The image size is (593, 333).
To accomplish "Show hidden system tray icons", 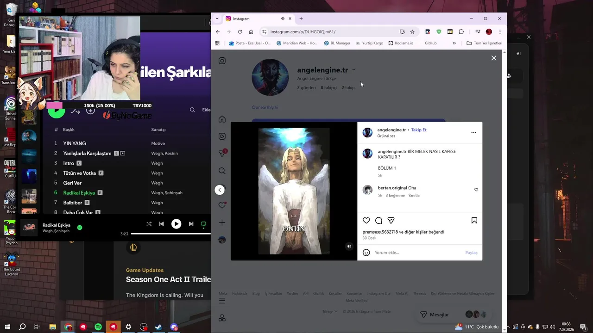I will (x=508, y=327).
